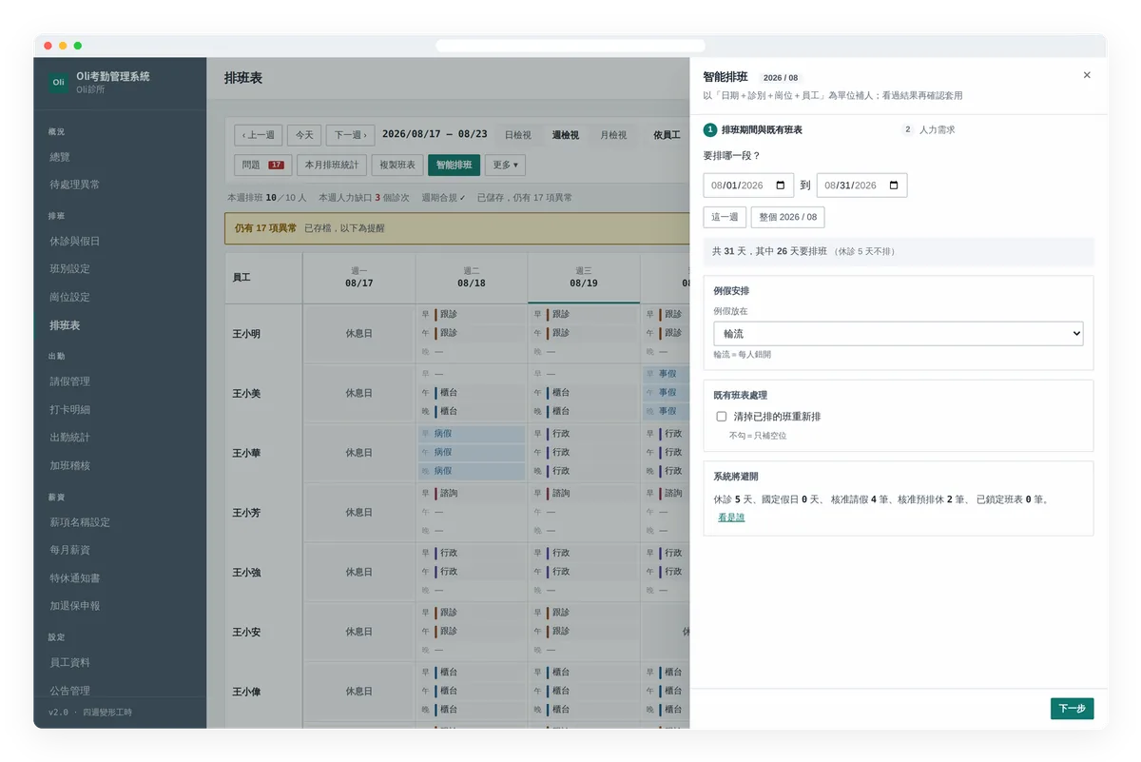Go to step 2 人力需求
This screenshot has width=1141, height=762.
(x=928, y=129)
